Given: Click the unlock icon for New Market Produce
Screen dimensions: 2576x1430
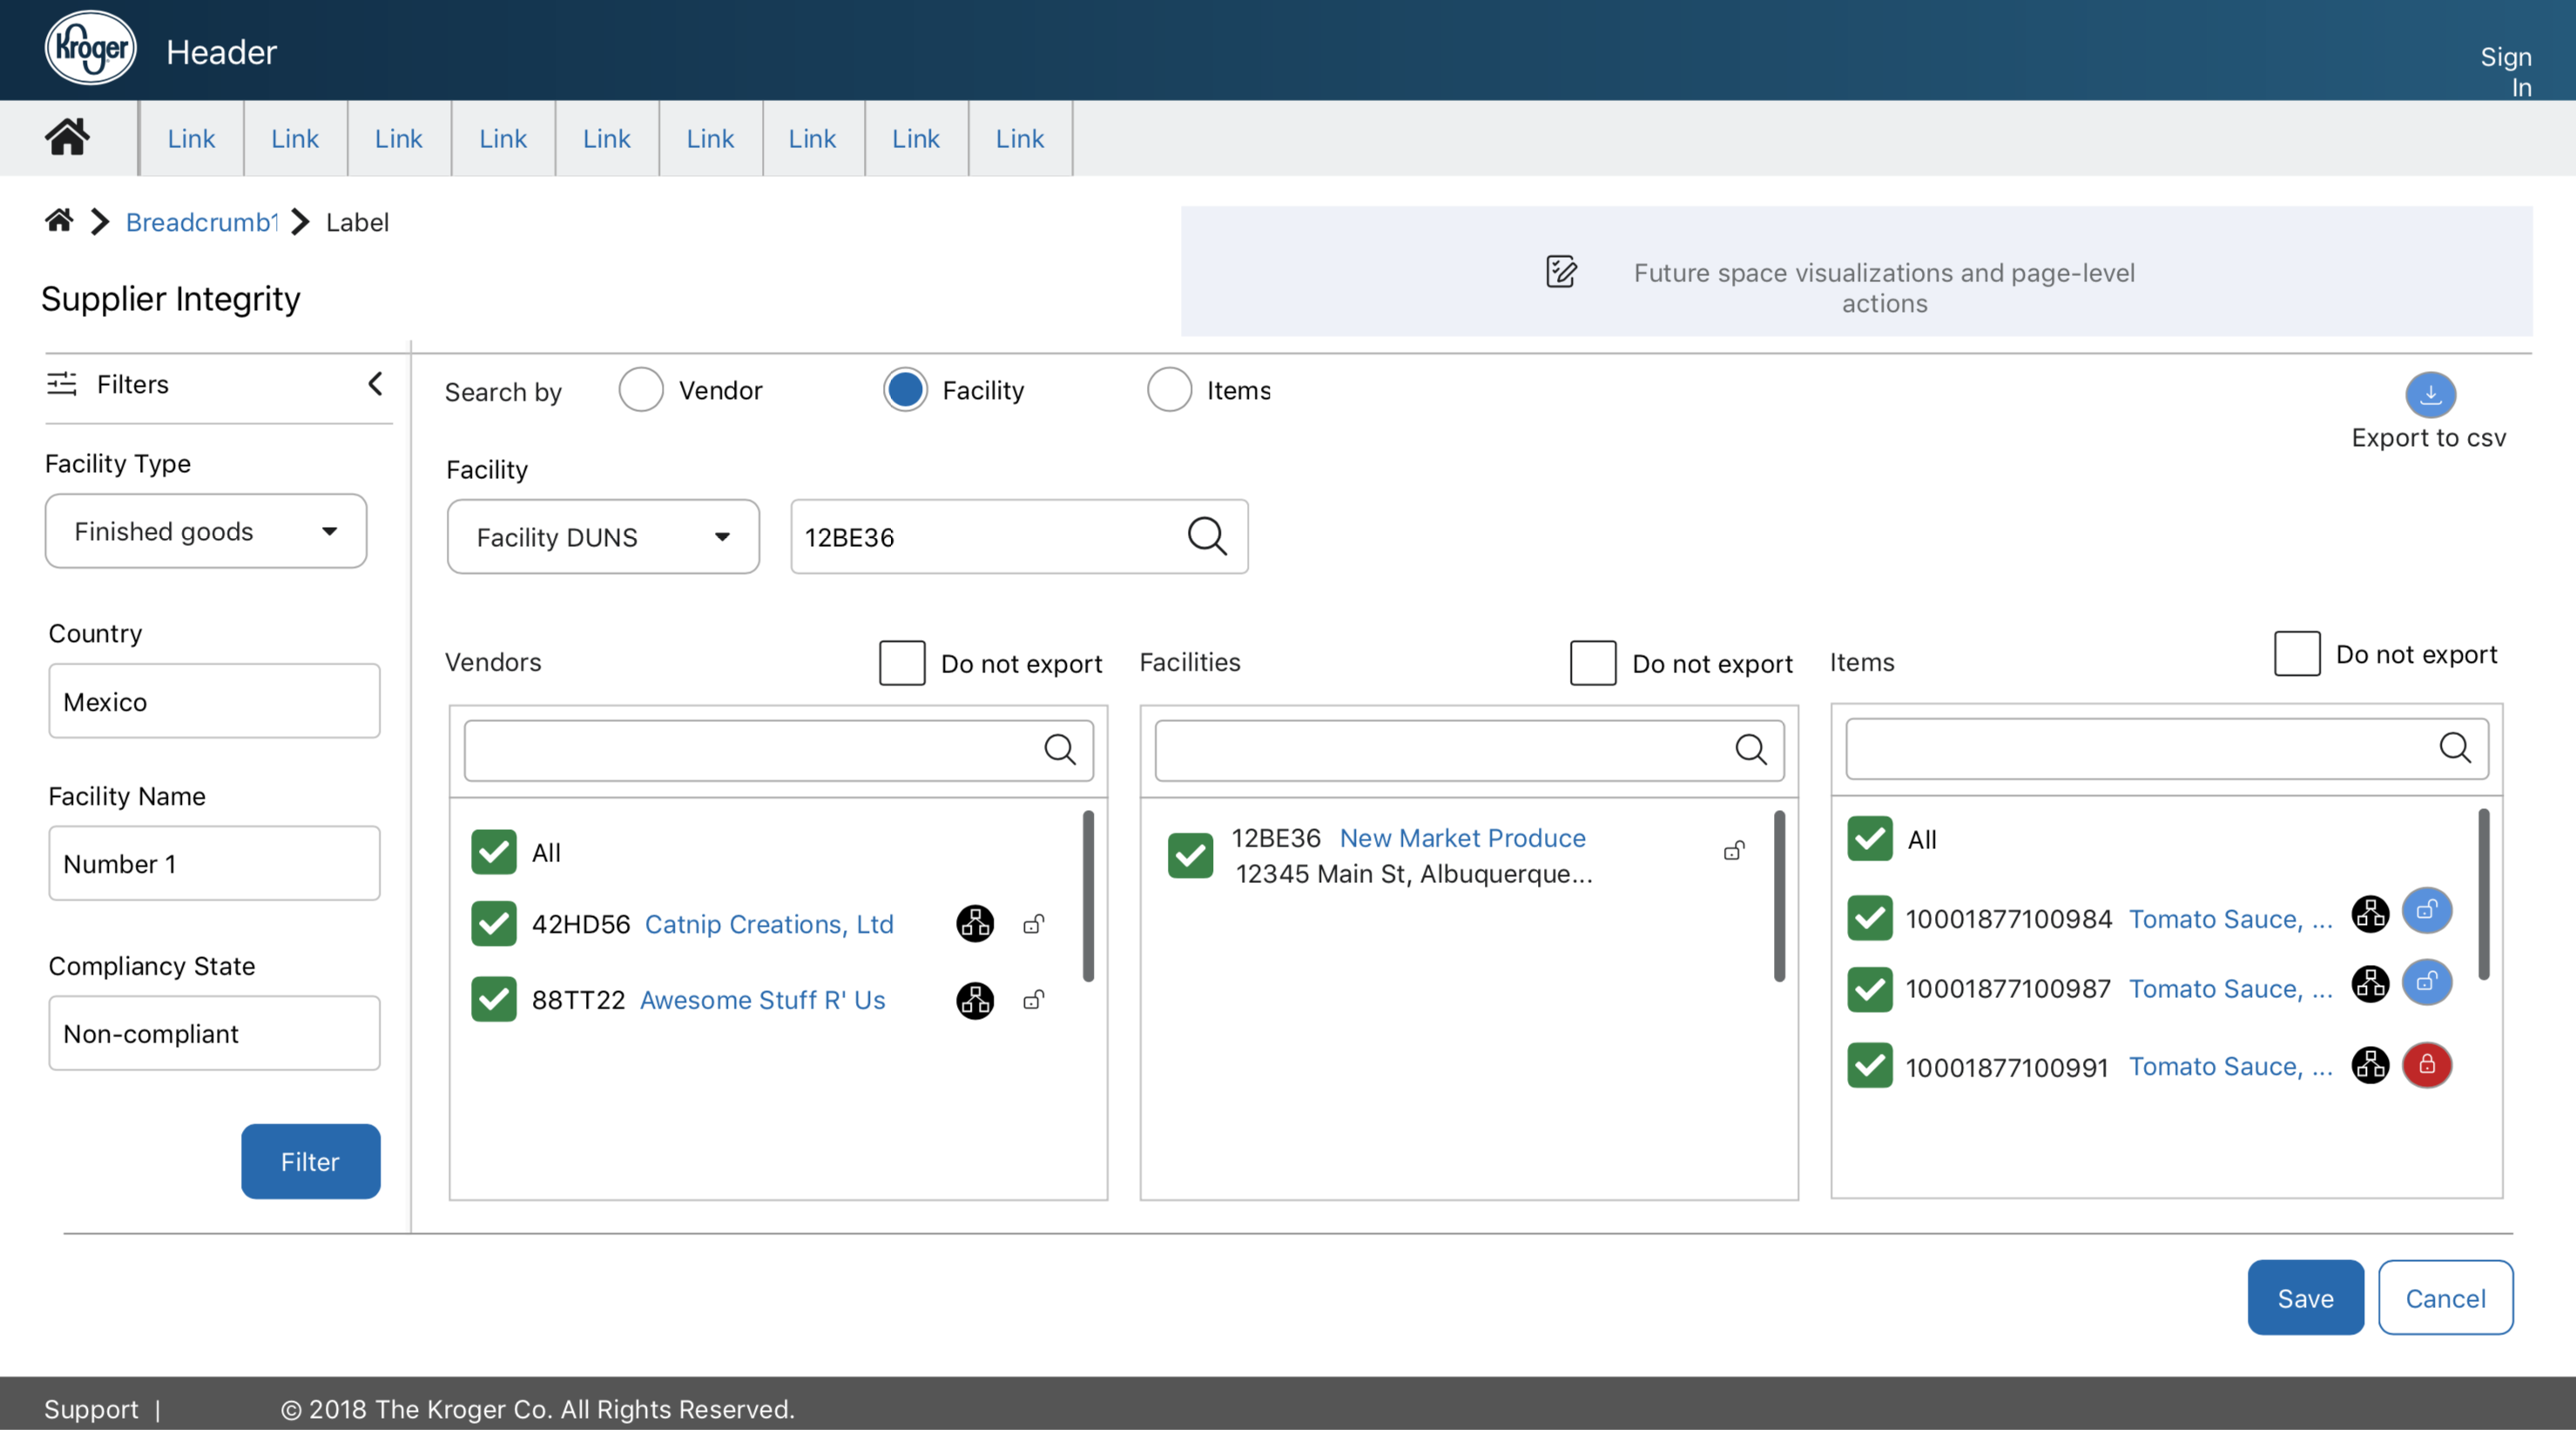Looking at the screenshot, I should [1734, 851].
